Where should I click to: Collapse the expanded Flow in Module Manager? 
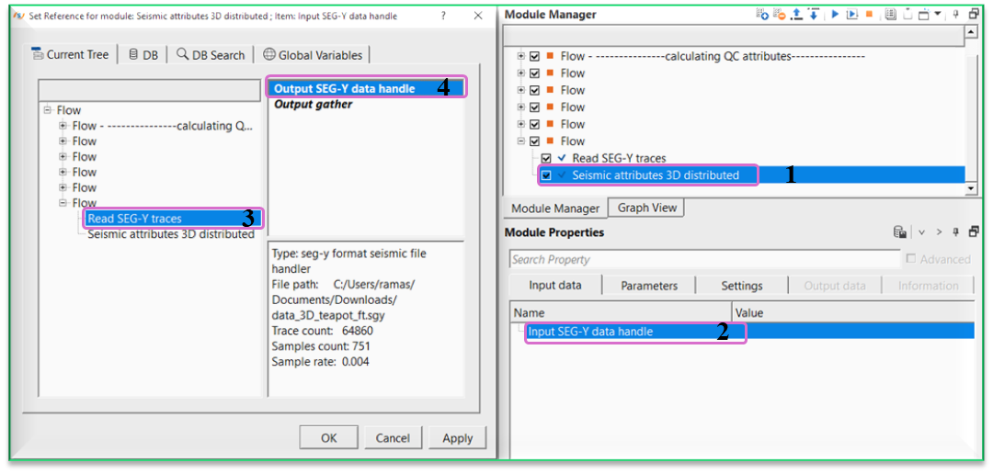click(521, 141)
